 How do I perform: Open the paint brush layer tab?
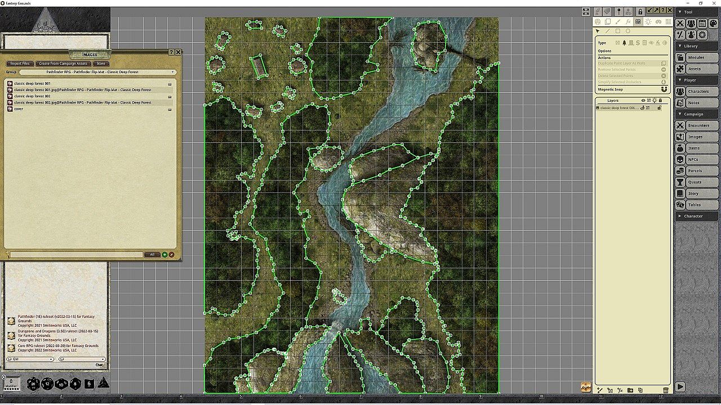coord(618,22)
